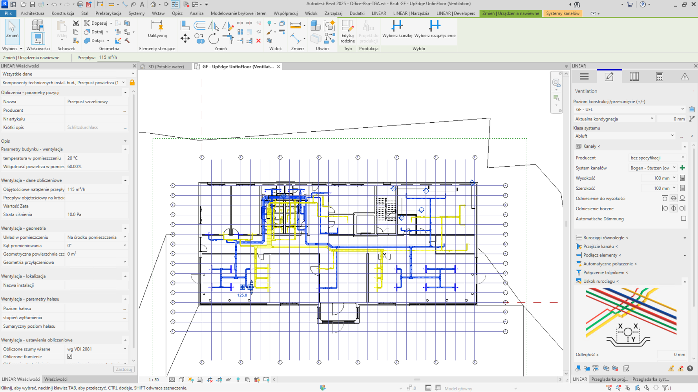Click the Cut scissors icon in Schowek

[x=76, y=24]
